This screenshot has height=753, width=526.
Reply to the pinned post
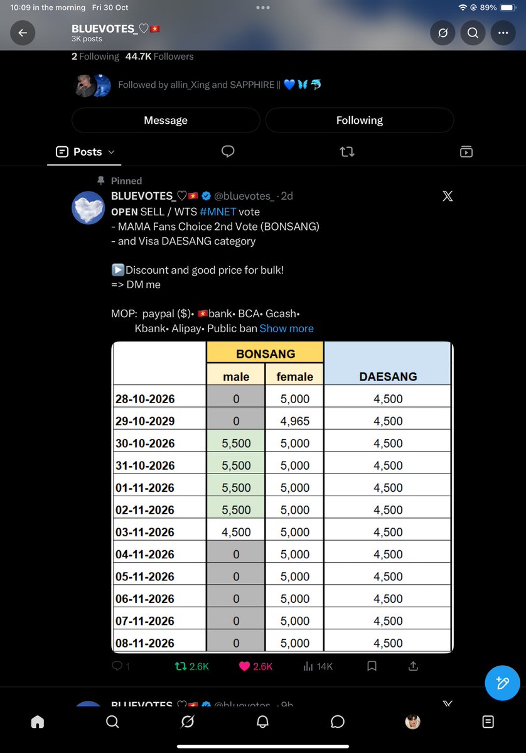[121, 666]
